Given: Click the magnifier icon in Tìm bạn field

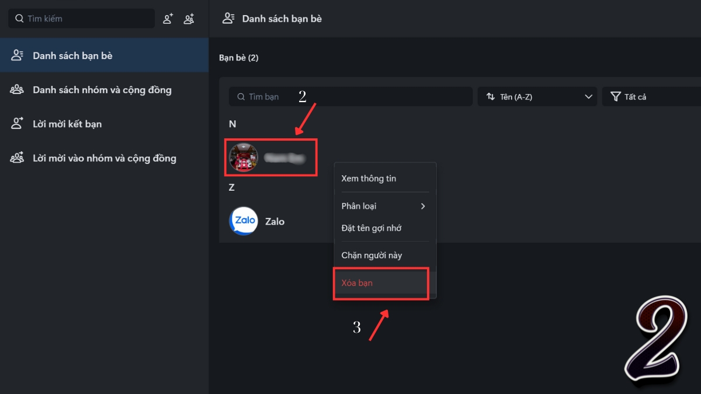Looking at the screenshot, I should tap(241, 97).
